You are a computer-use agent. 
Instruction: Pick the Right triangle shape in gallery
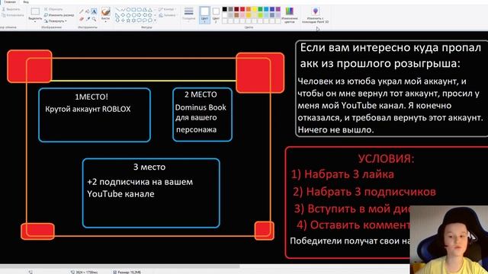point(117,15)
